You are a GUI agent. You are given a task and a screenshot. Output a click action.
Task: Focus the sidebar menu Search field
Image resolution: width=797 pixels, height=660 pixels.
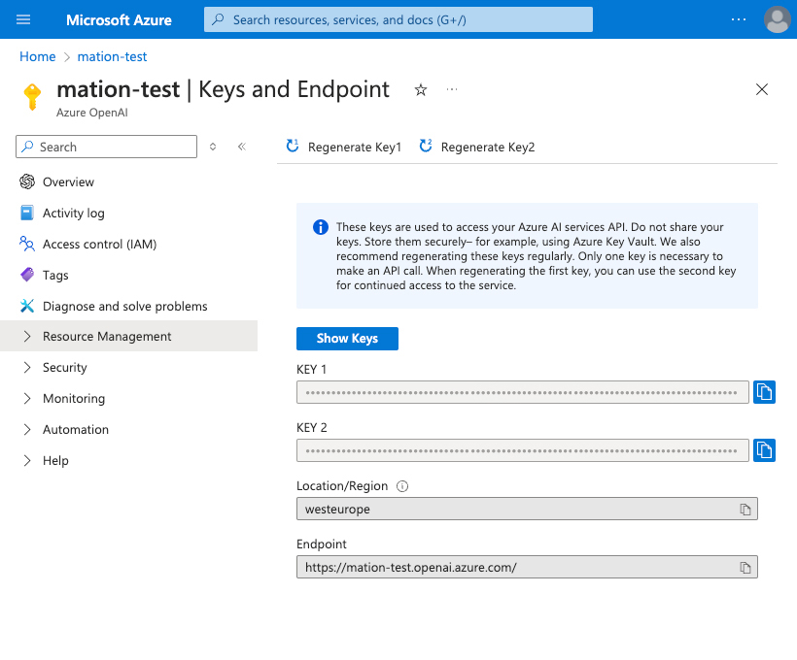(106, 147)
